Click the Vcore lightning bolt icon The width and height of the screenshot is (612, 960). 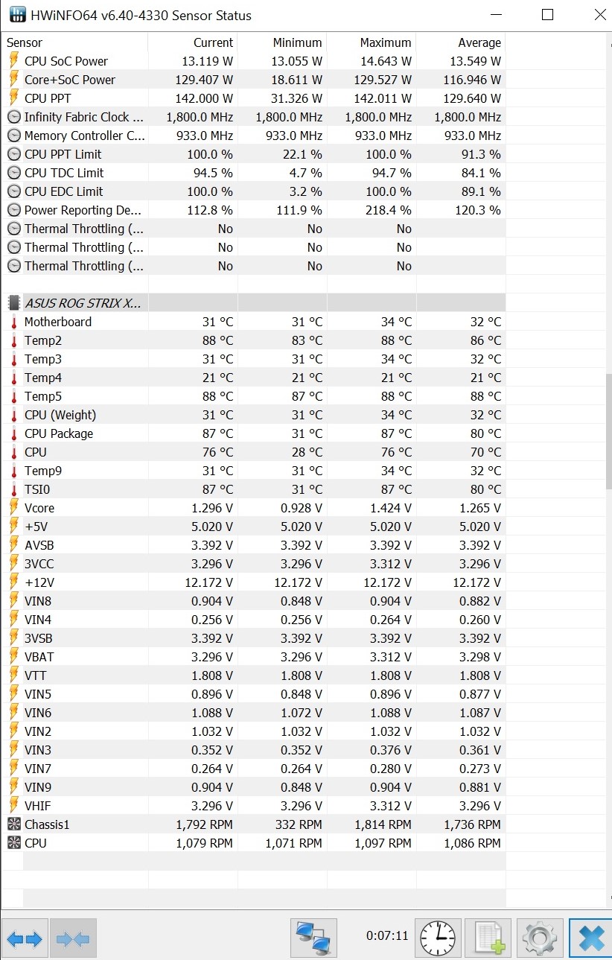click(x=13, y=508)
